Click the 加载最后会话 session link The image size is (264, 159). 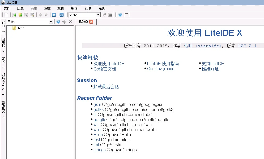(106, 87)
